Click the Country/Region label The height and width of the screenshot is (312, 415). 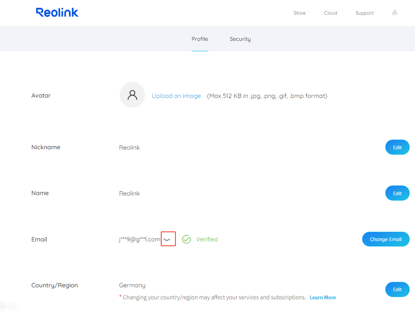pyautogui.click(x=55, y=285)
